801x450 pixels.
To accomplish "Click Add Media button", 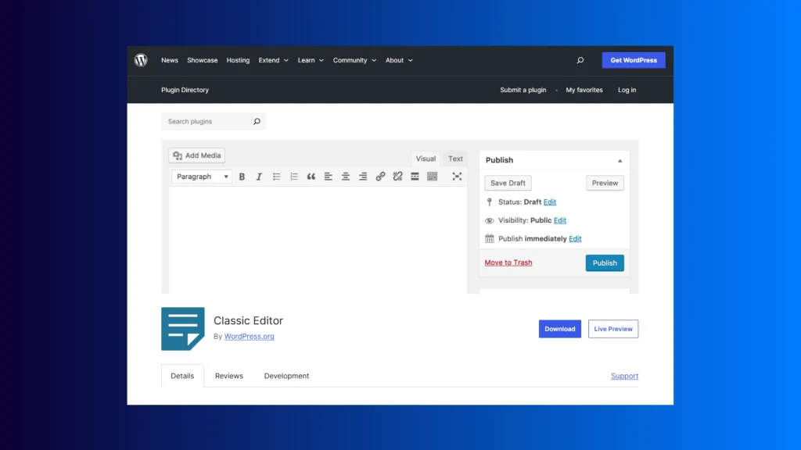I will 197,155.
